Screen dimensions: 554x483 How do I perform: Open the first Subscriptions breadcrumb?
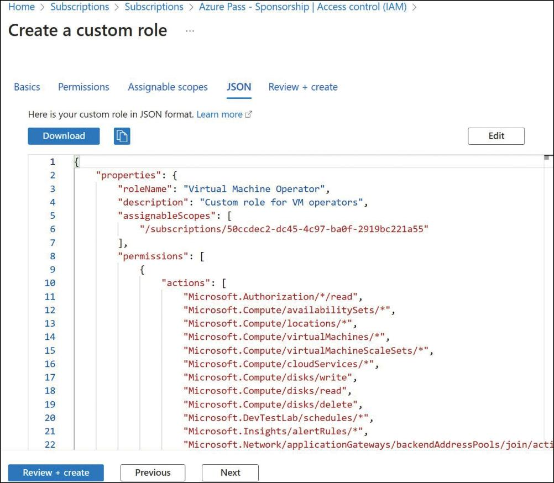click(x=80, y=7)
